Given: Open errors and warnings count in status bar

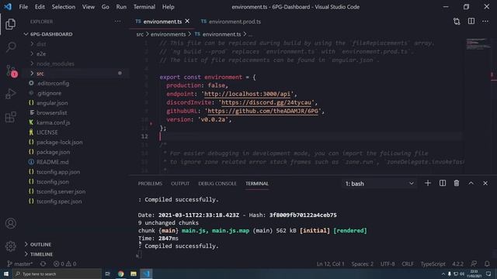Looking at the screenshot, I should coord(64,263).
